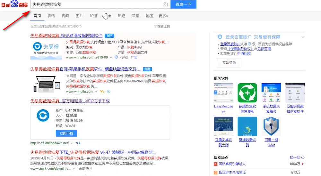Click shield icon beside 登录百度账户
The image size is (321, 176).
click(220, 37)
